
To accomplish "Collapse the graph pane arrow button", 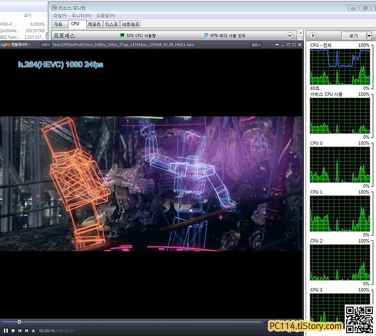I will (313, 35).
